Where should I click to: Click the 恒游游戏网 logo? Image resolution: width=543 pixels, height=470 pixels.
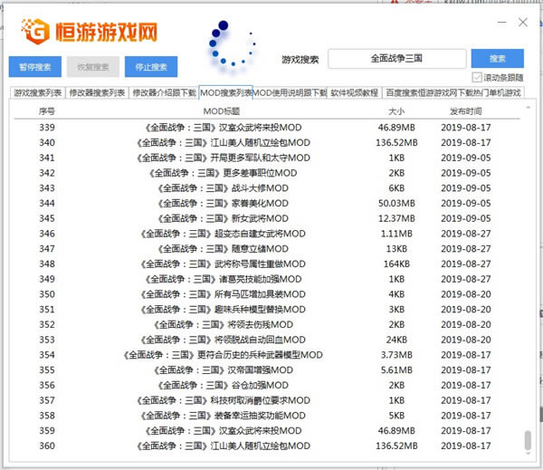[90, 32]
